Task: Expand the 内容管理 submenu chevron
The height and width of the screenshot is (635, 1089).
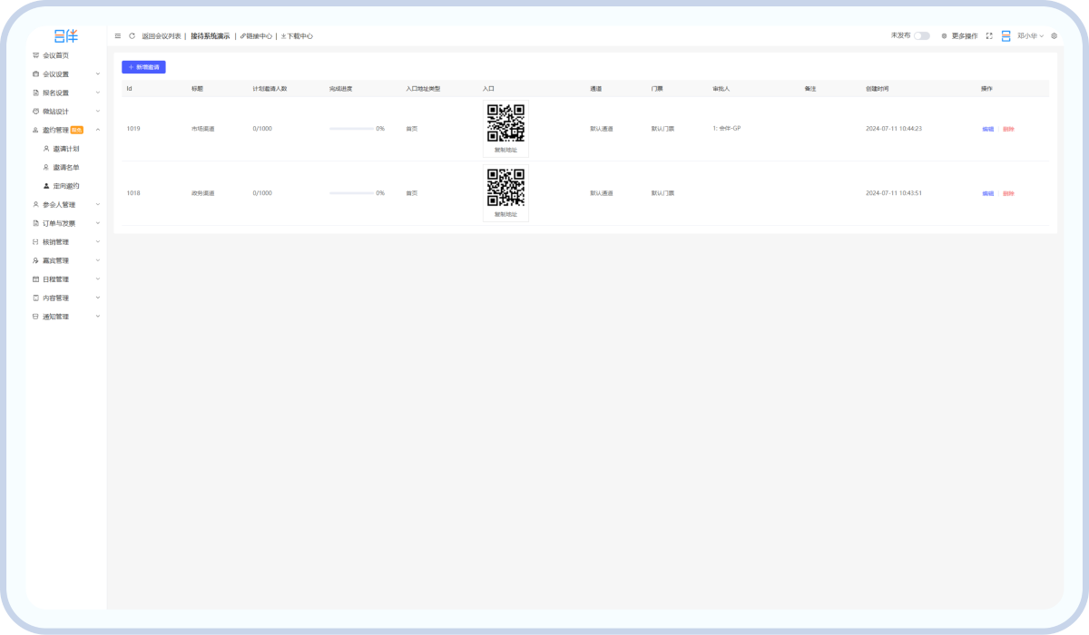Action: coord(98,298)
